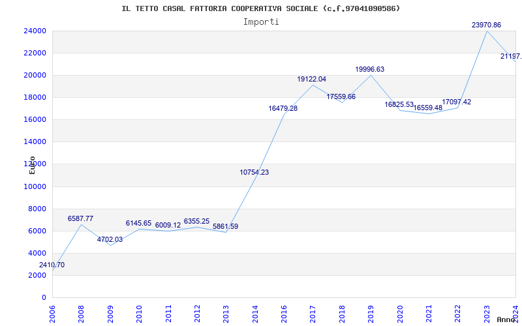Click the y-axis value 20000
Image resolution: width=522 pixels, height=326 pixels.
(x=35, y=75)
